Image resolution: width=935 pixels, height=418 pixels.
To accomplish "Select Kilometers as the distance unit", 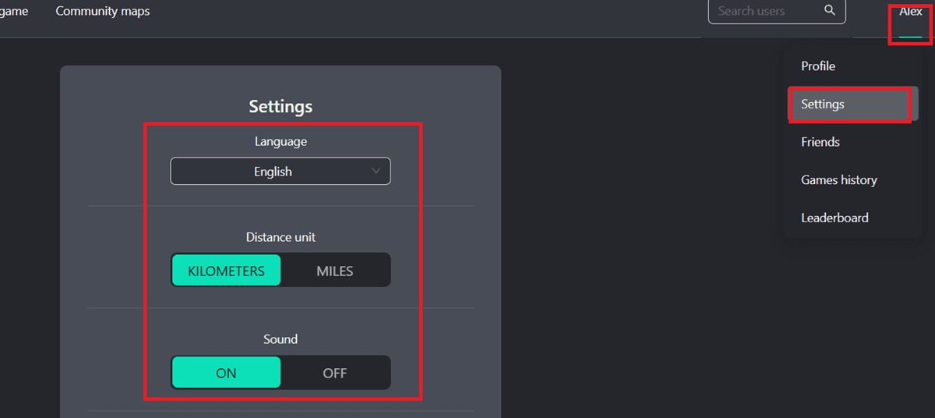I will coord(226,271).
